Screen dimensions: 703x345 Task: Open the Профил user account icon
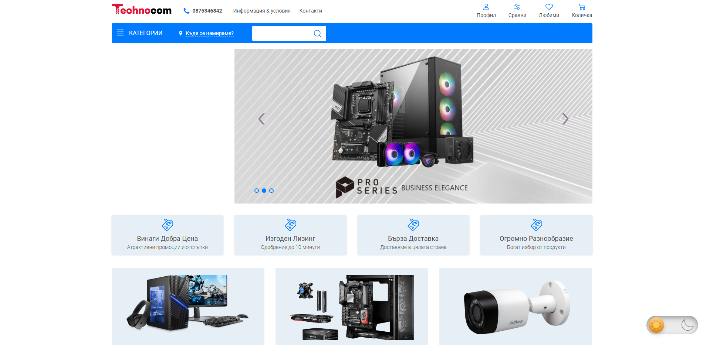486,7
